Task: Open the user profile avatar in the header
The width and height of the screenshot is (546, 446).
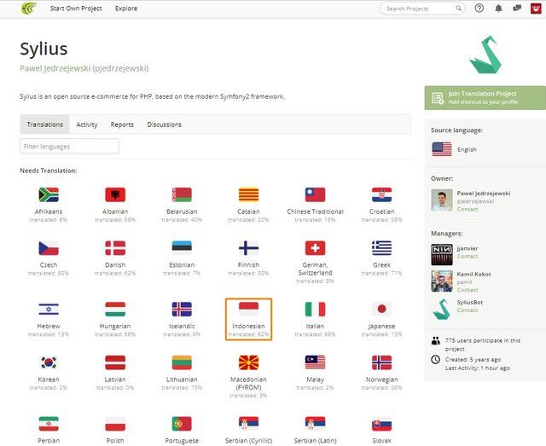Action: [536, 9]
